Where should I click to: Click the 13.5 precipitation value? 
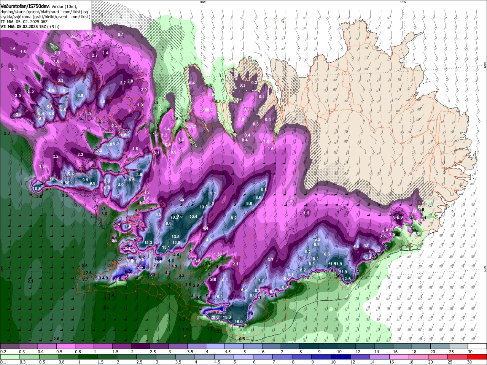coord(175,236)
